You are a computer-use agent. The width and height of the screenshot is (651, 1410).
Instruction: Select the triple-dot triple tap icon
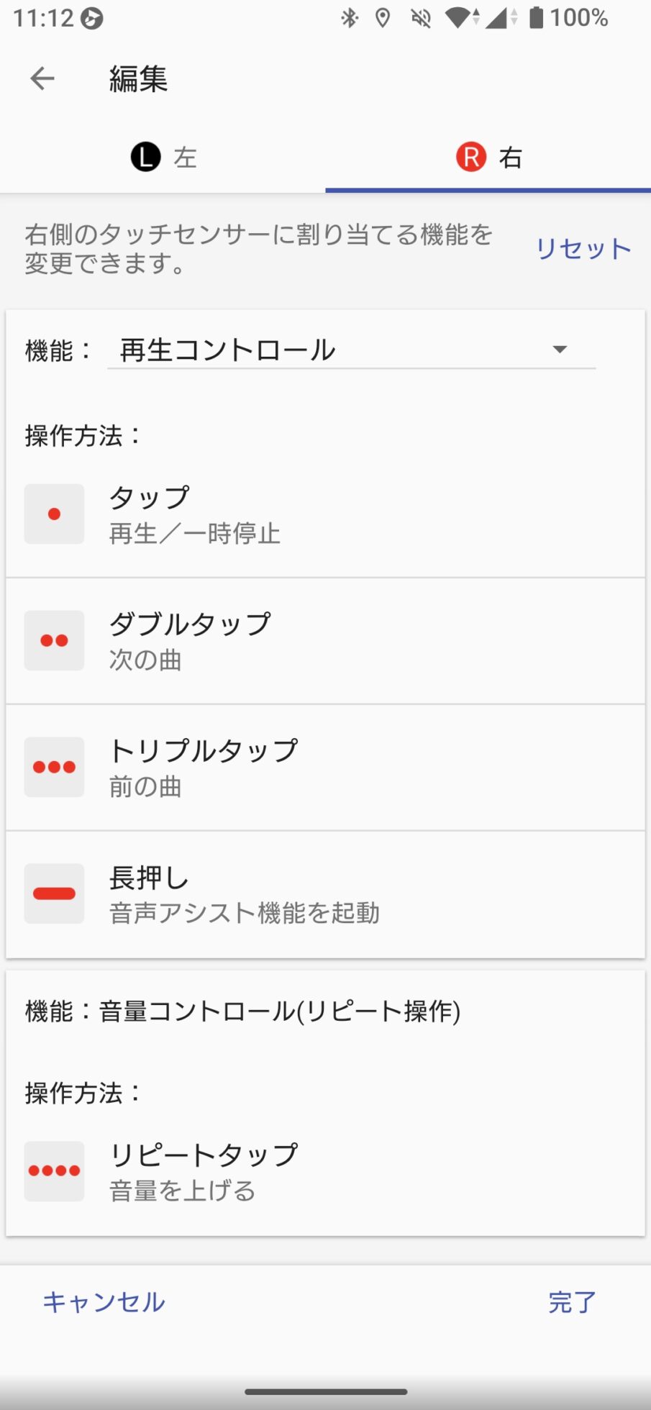coord(54,767)
